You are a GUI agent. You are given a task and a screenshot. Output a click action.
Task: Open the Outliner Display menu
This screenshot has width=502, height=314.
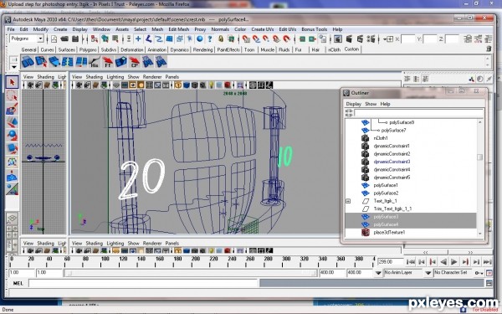click(x=353, y=104)
